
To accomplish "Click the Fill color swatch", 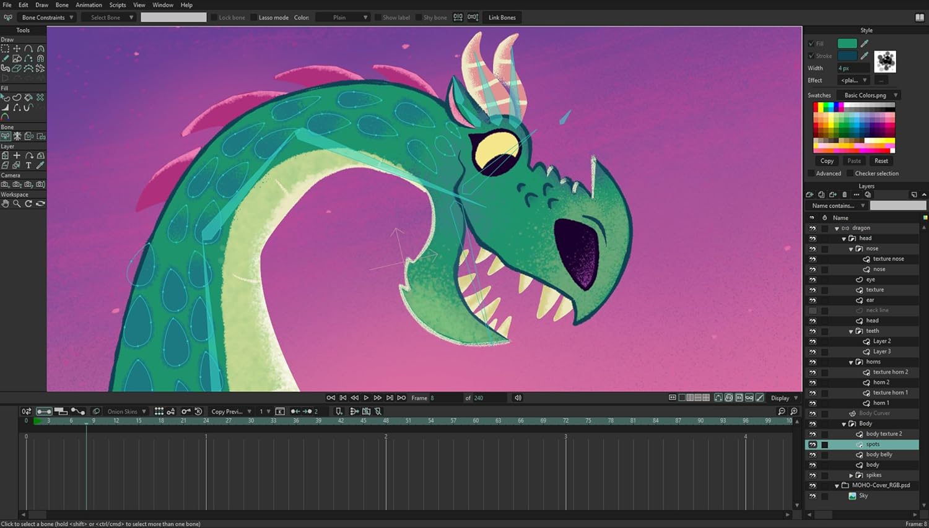I will pyautogui.click(x=847, y=43).
